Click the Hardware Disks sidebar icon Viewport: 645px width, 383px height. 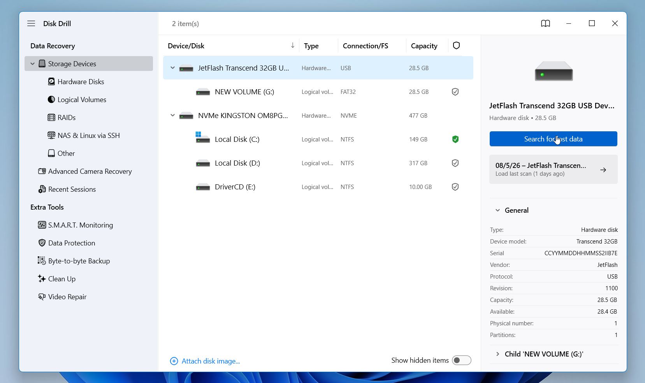[x=51, y=81]
